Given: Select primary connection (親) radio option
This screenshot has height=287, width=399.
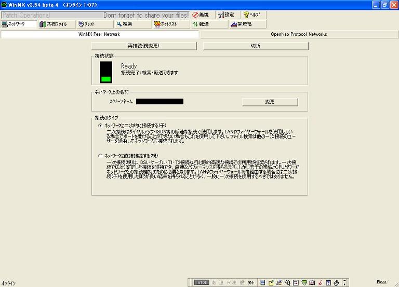Looking at the screenshot, I should click(100, 156).
